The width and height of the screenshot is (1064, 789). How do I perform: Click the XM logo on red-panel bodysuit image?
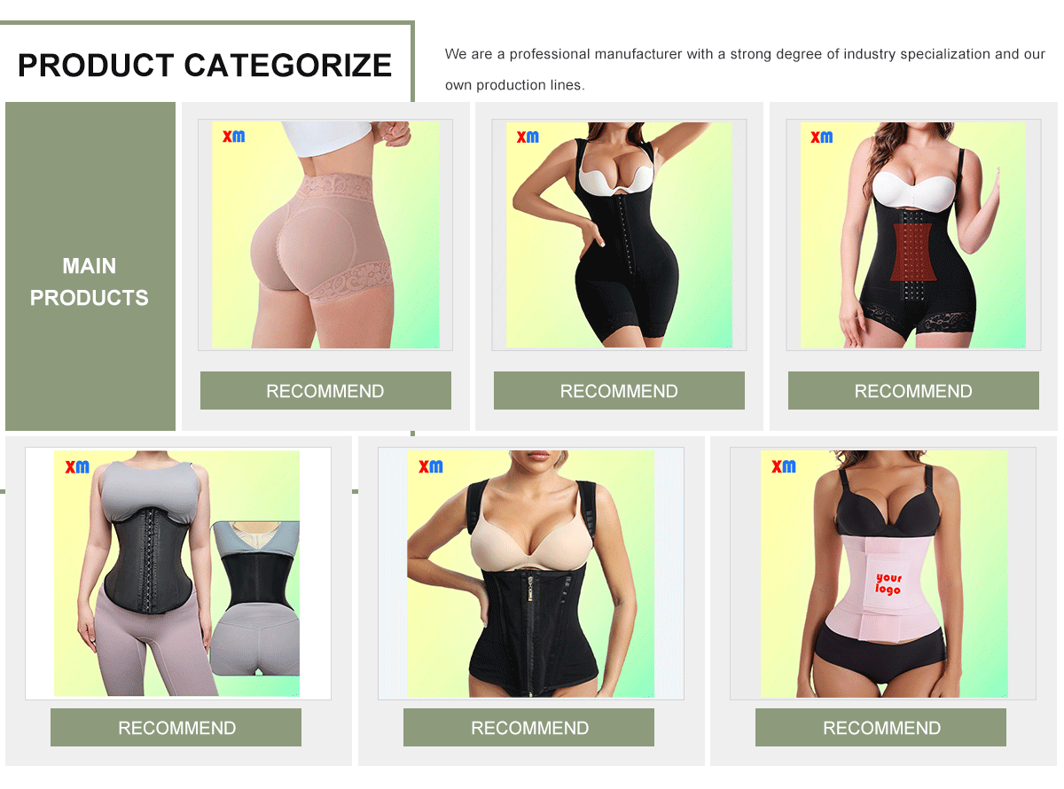point(822,137)
